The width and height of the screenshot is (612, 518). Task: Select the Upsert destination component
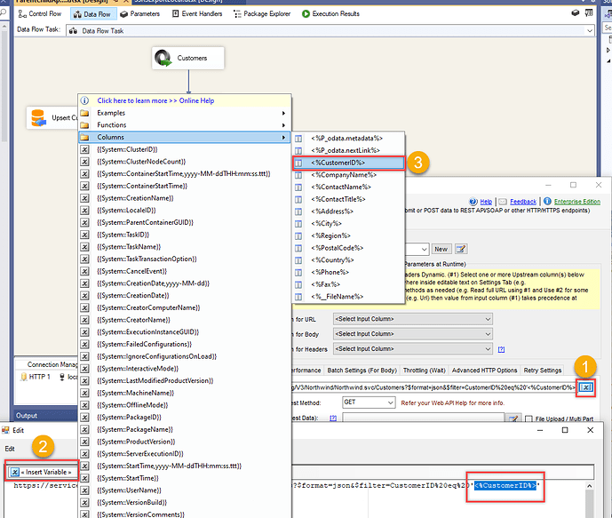point(52,118)
